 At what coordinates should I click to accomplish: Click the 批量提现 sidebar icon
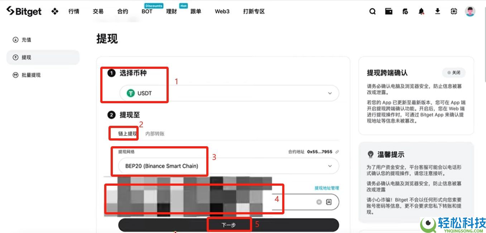pyautogui.click(x=15, y=75)
